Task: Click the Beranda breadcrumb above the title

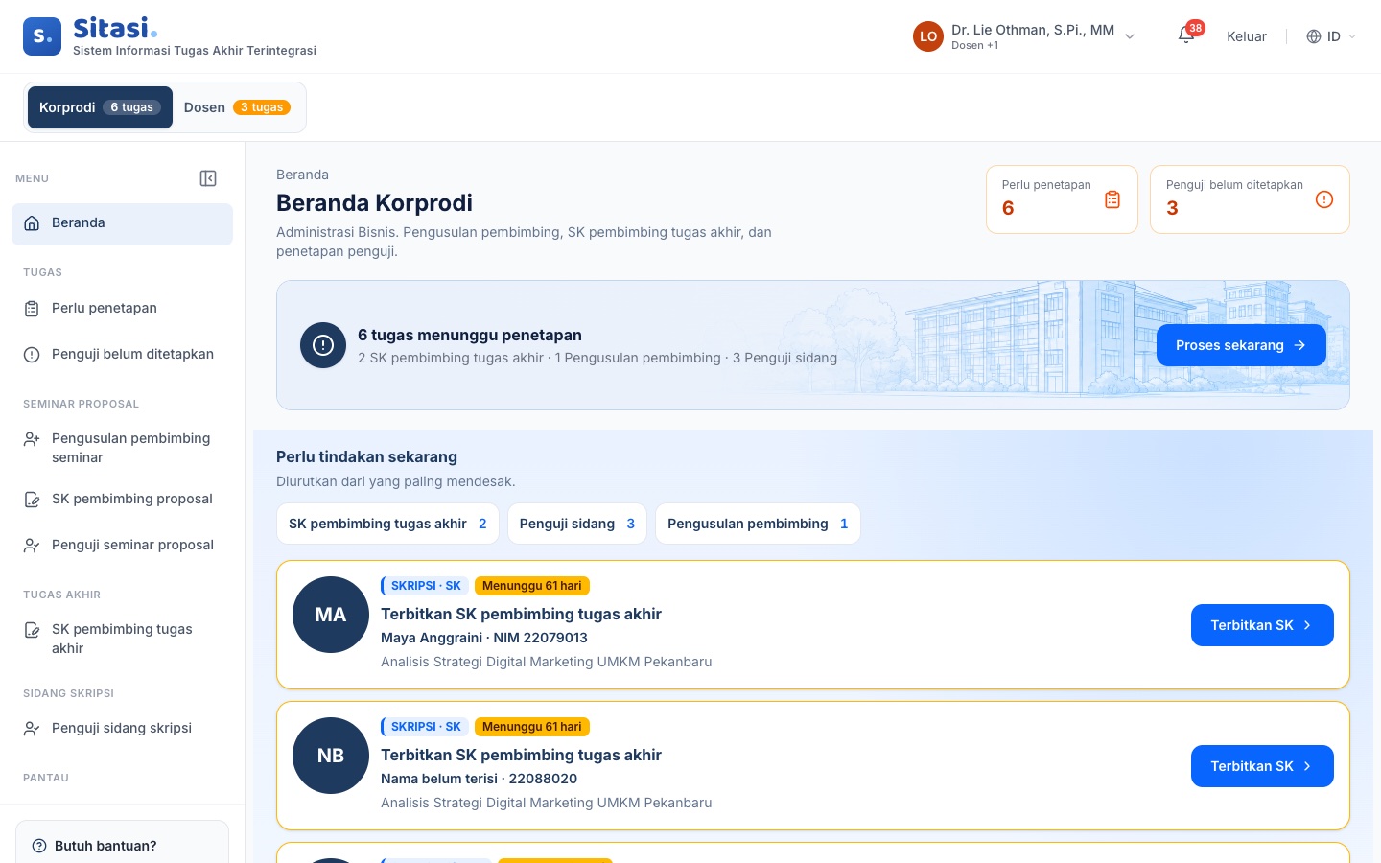Action: pyautogui.click(x=302, y=175)
